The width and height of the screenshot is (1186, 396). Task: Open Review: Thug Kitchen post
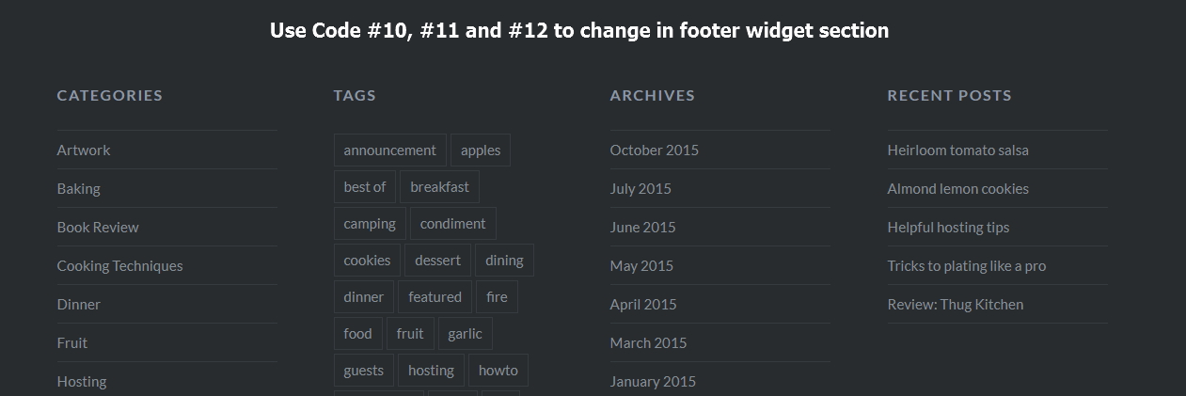[x=955, y=304]
